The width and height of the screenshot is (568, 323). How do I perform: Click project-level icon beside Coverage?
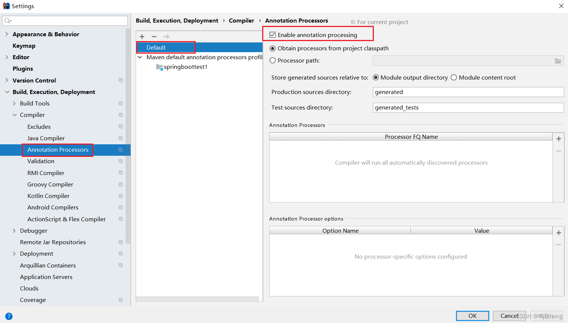(x=121, y=300)
